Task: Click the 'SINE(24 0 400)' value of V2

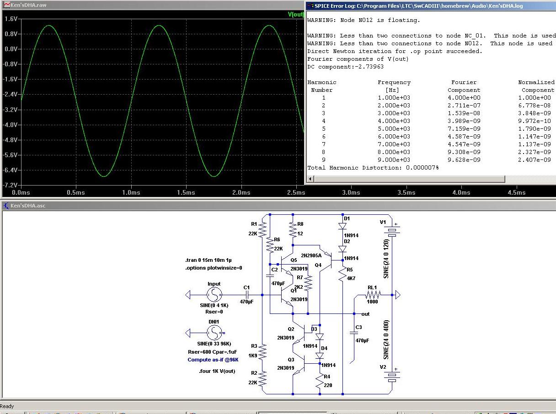Action: coord(386,340)
